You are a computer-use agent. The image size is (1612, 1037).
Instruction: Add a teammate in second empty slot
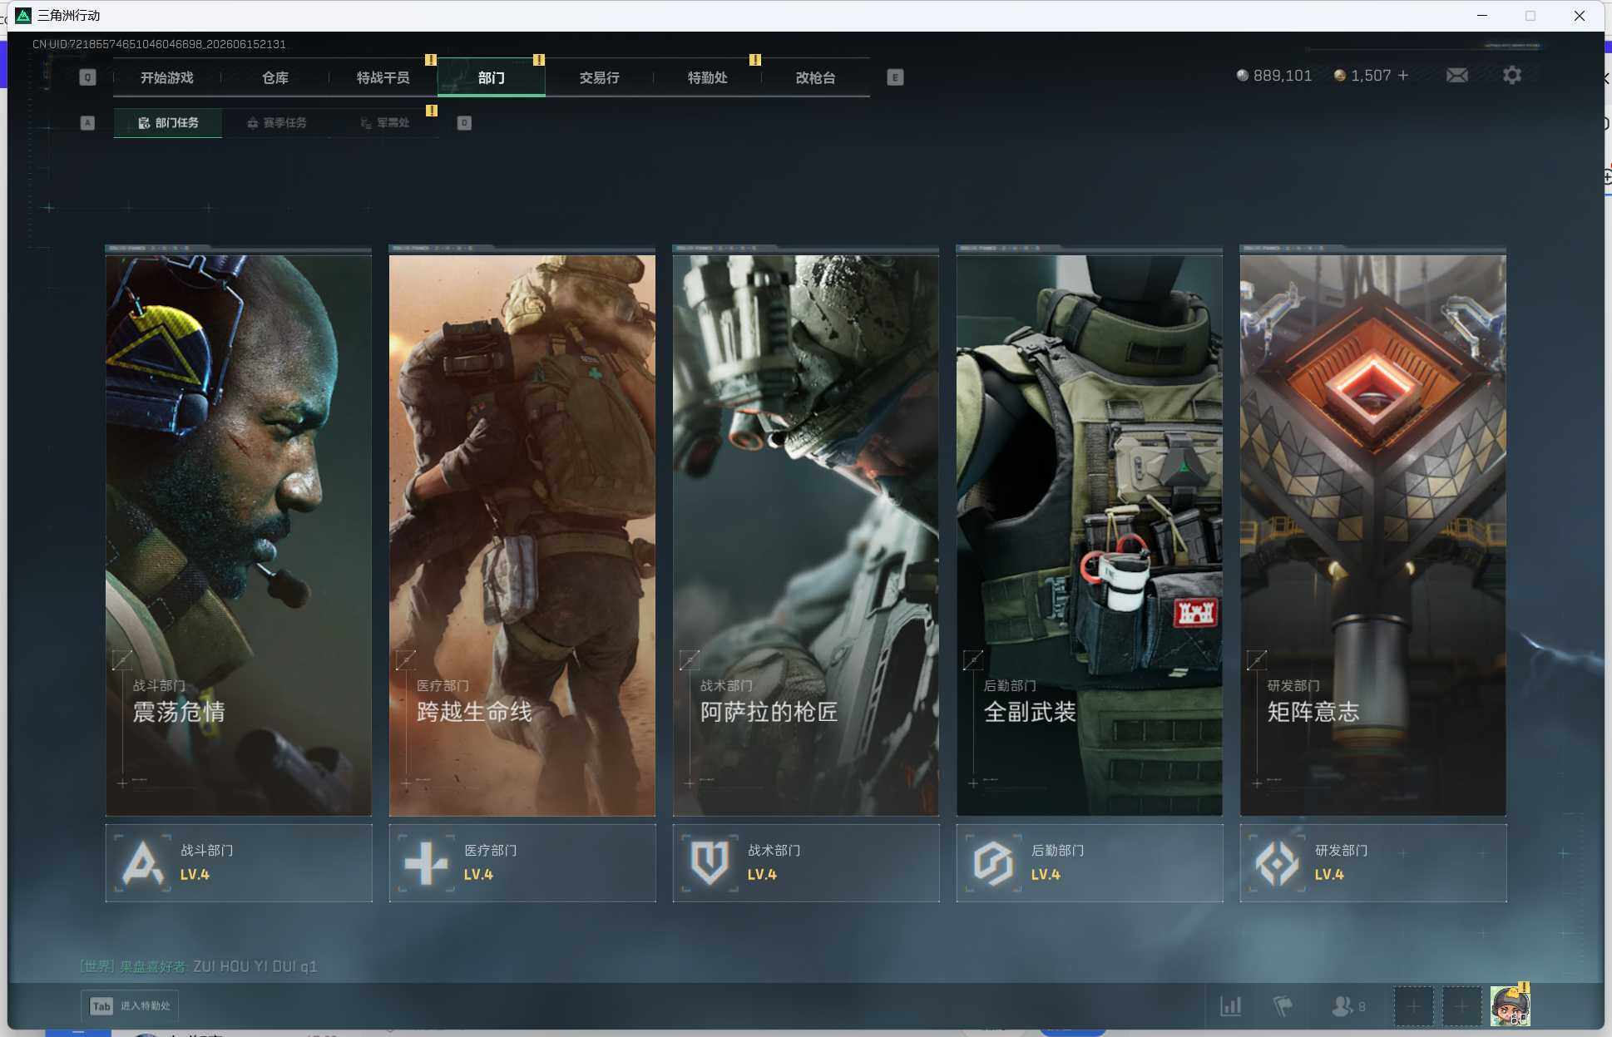pyautogui.click(x=1461, y=1006)
